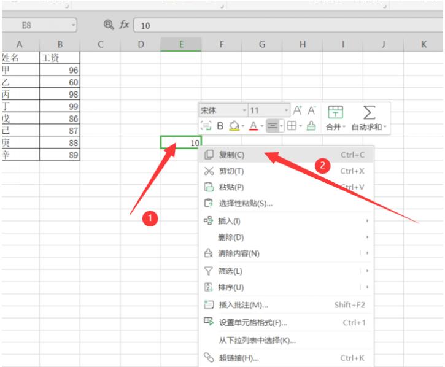Click cell E8 containing 10
This screenshot has height=367, width=445.
pos(181,142)
